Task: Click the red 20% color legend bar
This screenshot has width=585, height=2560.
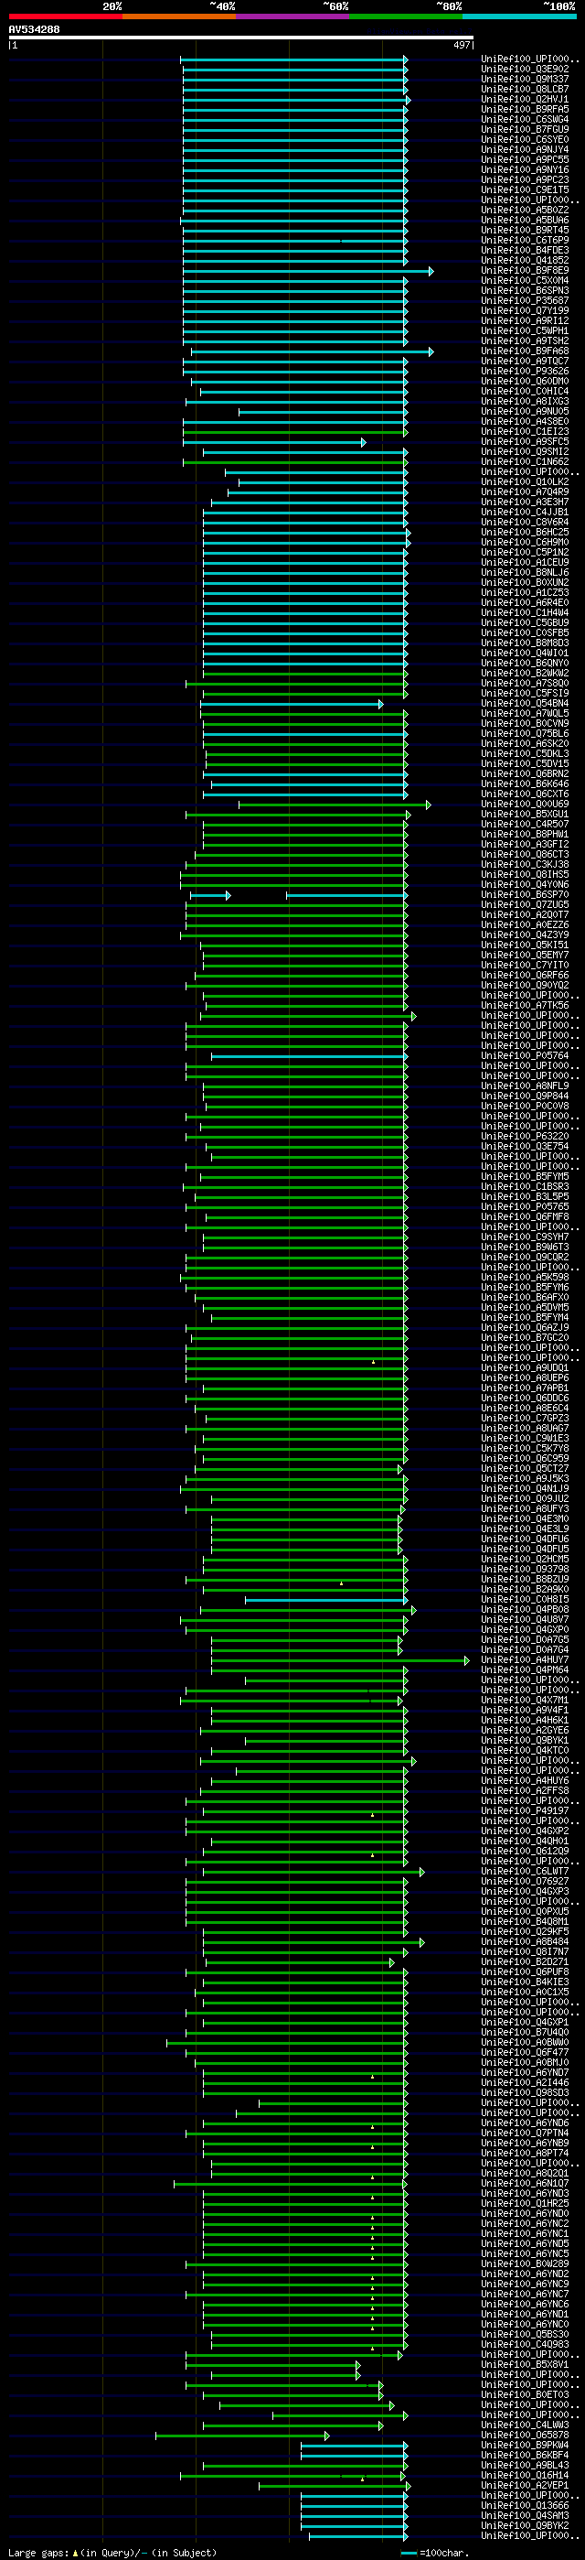Action: point(66,16)
